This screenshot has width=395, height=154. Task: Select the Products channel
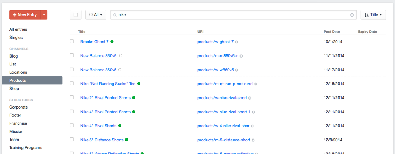(x=32, y=80)
